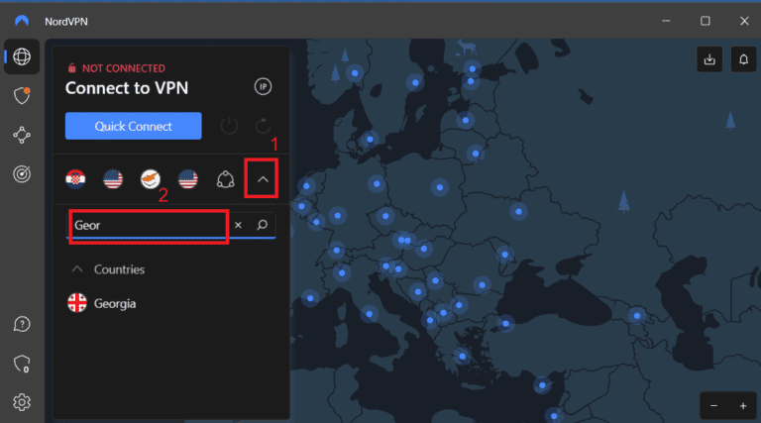Click the Georgia flag icon
Screen dimensions: 761x423
pos(77,303)
